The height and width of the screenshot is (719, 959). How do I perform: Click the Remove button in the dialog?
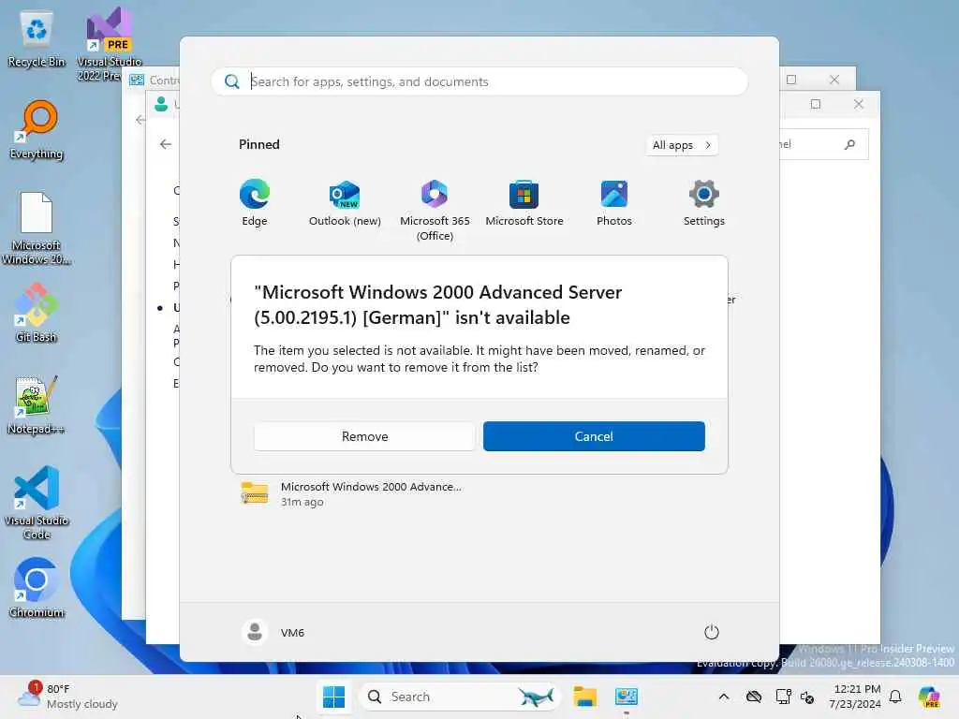coord(364,436)
